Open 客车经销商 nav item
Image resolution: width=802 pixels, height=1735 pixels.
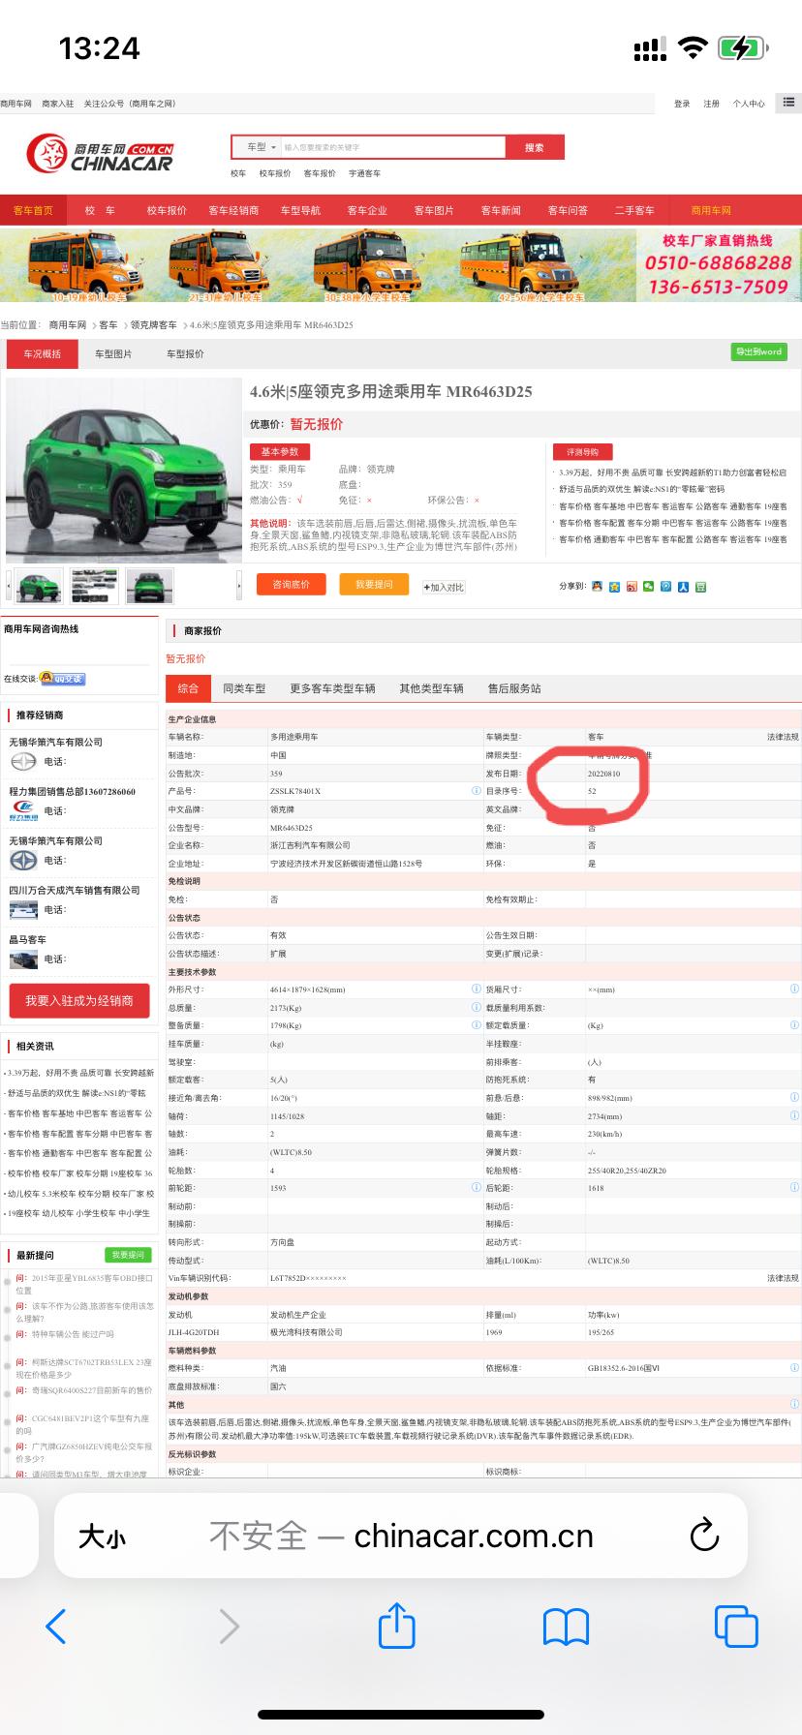pyautogui.click(x=233, y=210)
